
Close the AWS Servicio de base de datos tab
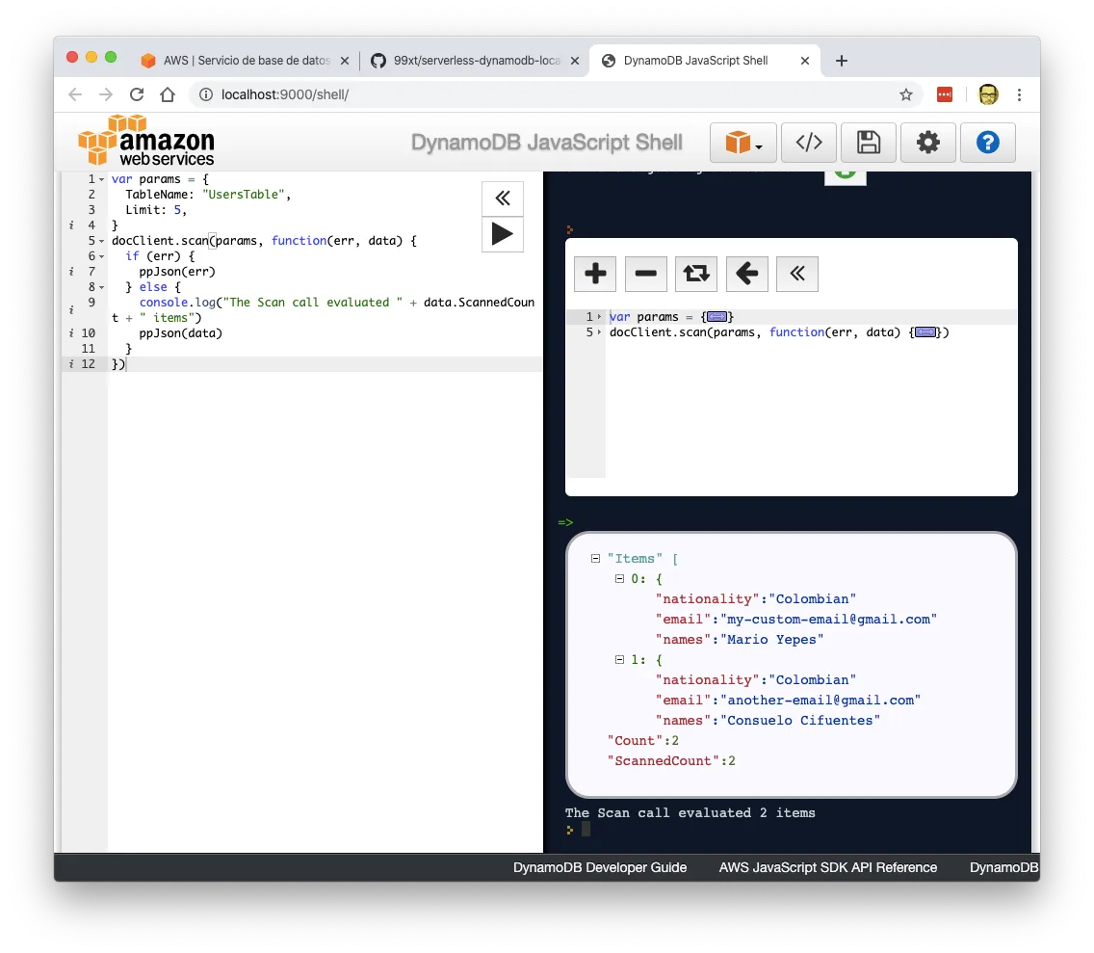point(344,61)
